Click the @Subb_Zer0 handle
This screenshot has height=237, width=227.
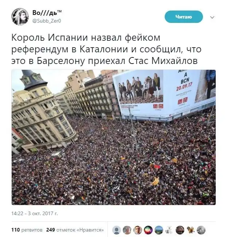tap(47, 21)
